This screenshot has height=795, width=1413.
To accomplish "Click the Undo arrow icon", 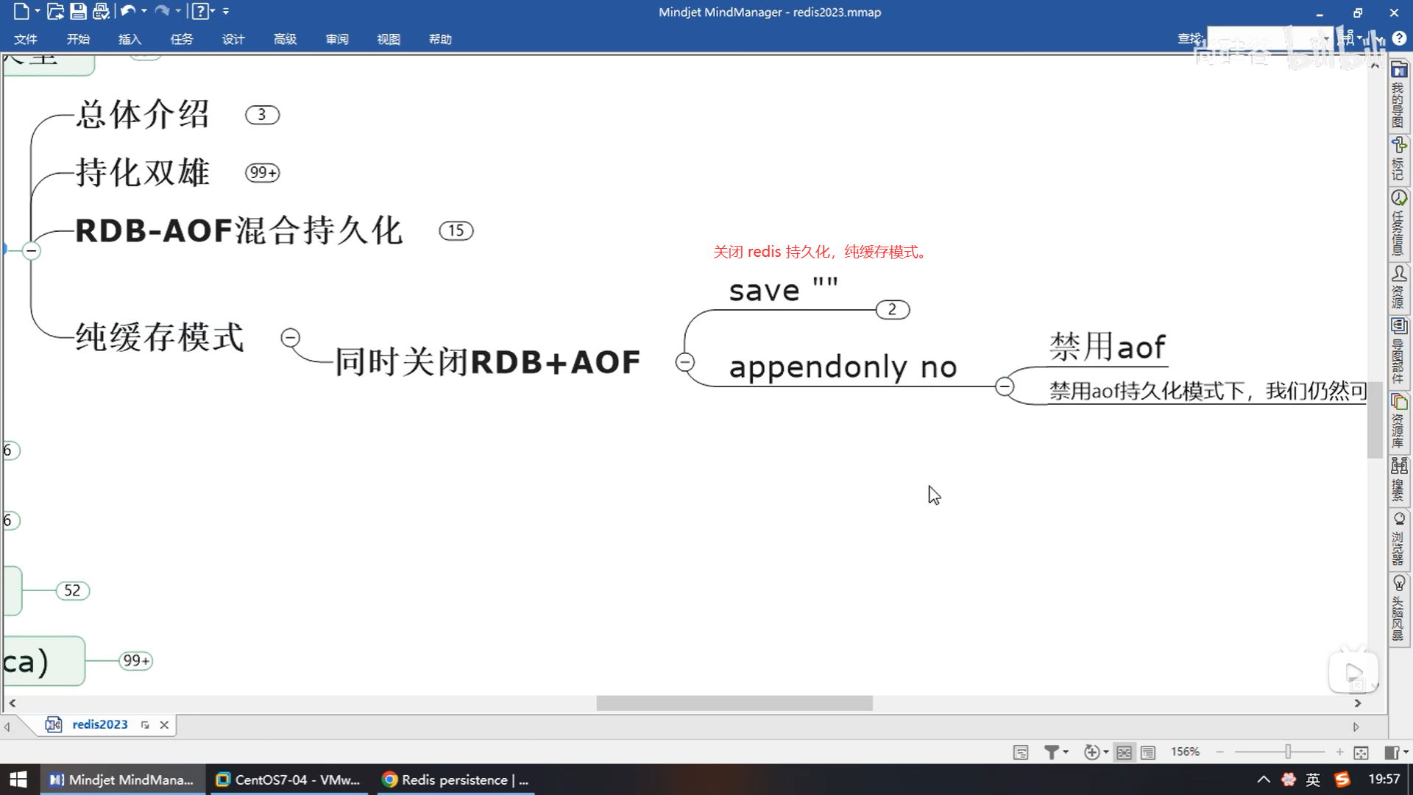I will (127, 11).
